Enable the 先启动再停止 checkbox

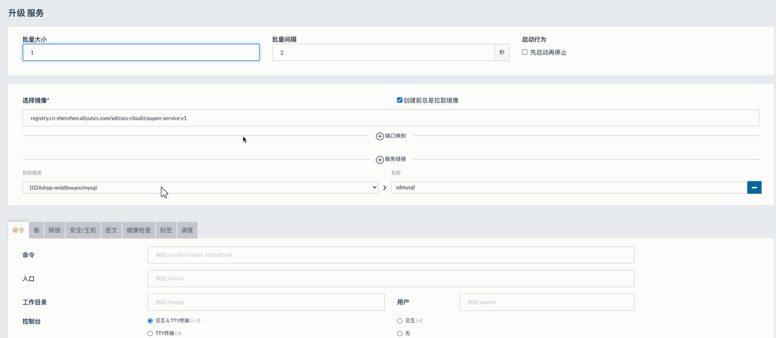pos(525,52)
